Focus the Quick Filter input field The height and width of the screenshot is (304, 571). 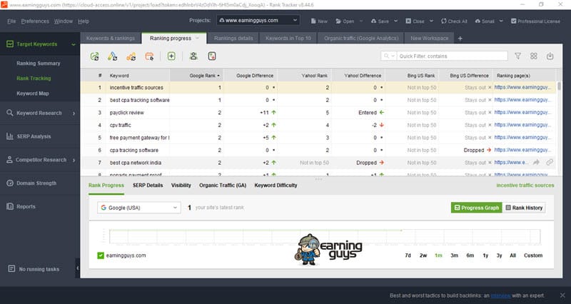click(452, 56)
